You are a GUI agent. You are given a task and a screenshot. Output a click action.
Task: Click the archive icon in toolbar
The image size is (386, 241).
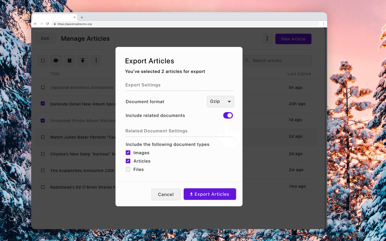(x=69, y=61)
